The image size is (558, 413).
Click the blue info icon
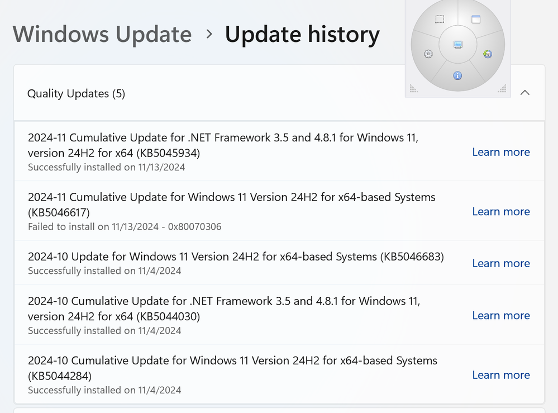coord(457,75)
